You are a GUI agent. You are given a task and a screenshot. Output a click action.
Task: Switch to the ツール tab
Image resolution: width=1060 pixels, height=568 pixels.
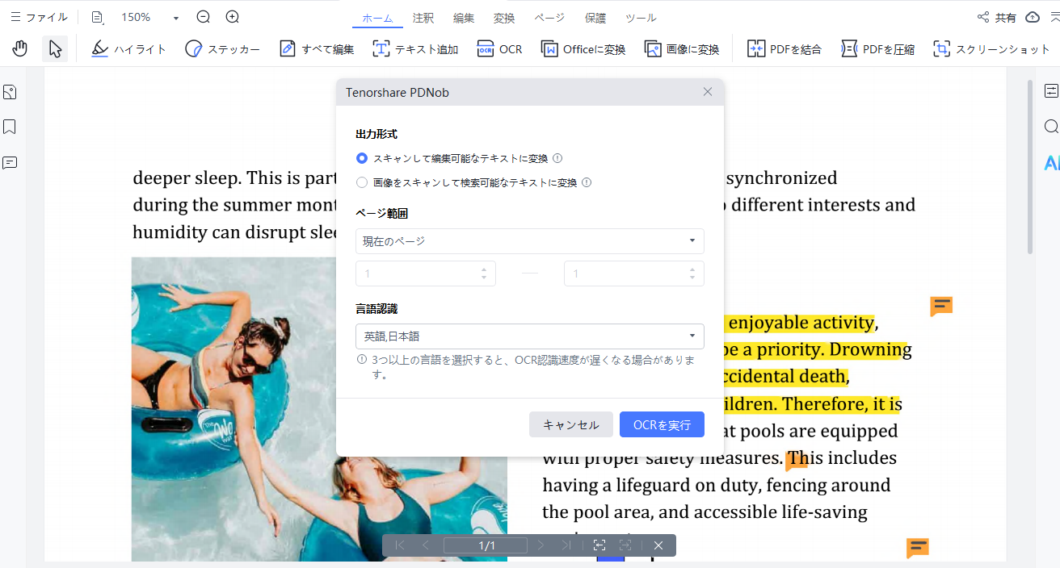tap(641, 18)
